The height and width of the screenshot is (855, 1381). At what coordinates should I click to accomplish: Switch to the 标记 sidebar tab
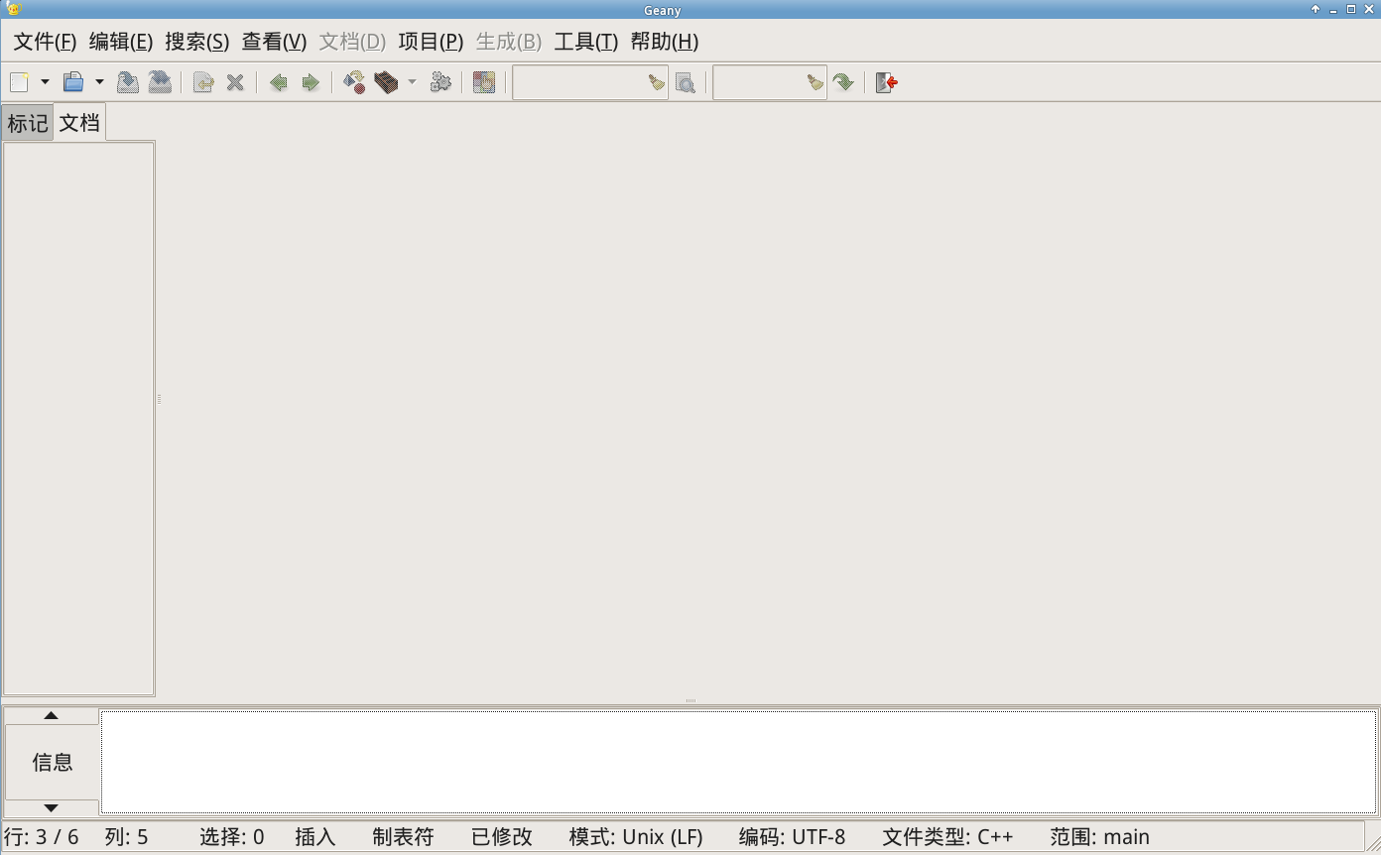28,123
